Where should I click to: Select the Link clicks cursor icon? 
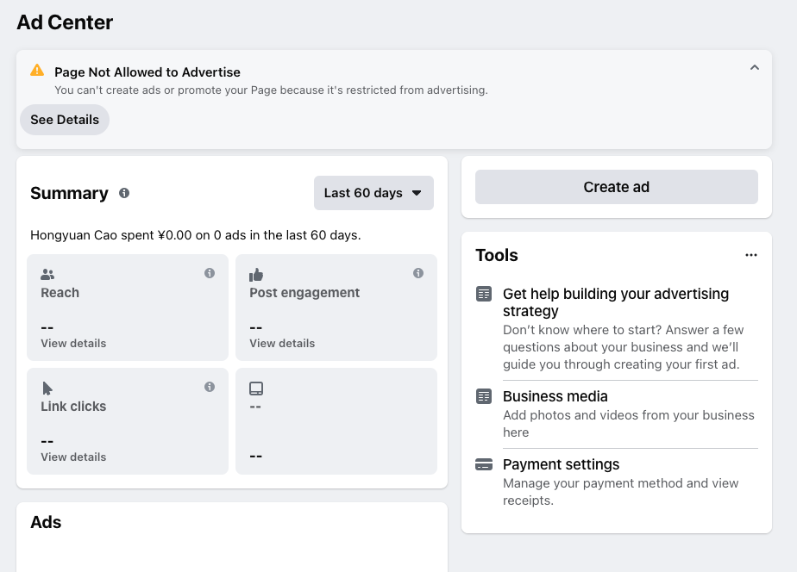point(47,387)
